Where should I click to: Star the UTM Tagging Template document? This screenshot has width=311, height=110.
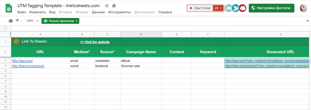pos(107,5)
